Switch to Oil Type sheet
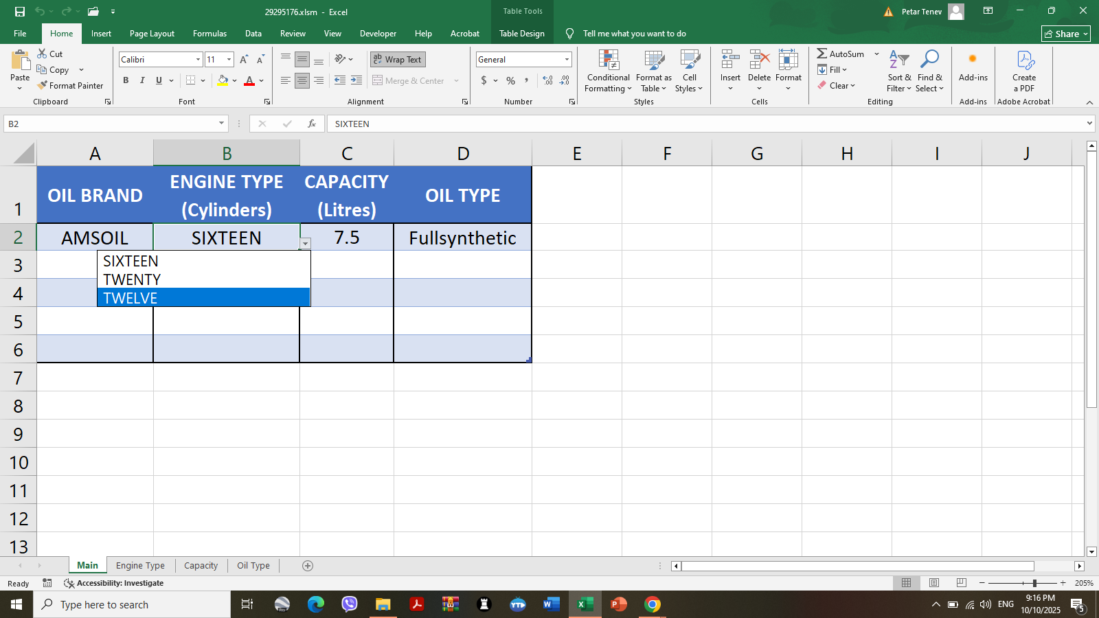The height and width of the screenshot is (618, 1099). [253, 566]
